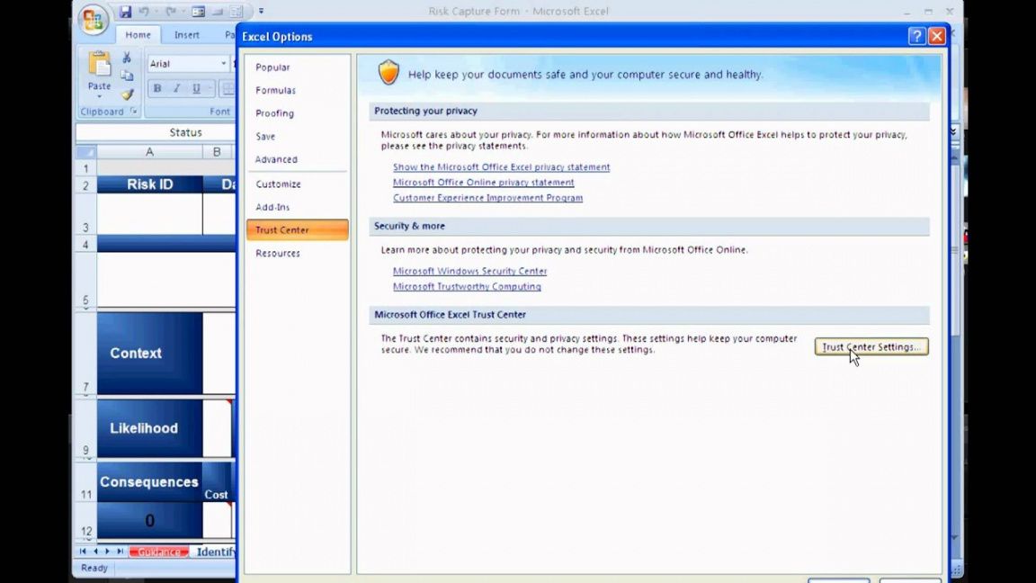Image resolution: width=1036 pixels, height=583 pixels.
Task: Select the Format Painter brush icon
Action: pos(127,94)
